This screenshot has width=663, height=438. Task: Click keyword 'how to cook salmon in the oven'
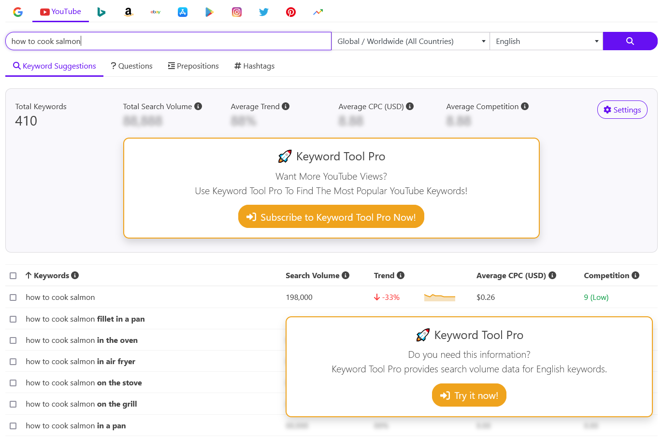coord(82,340)
